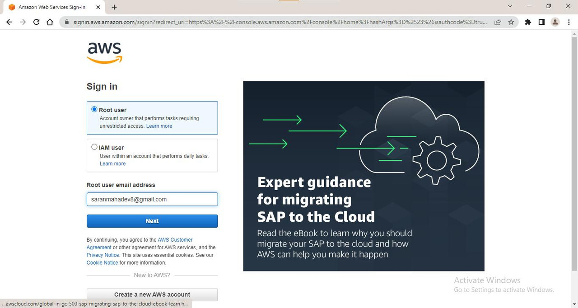Click the blue Next button

(152, 221)
